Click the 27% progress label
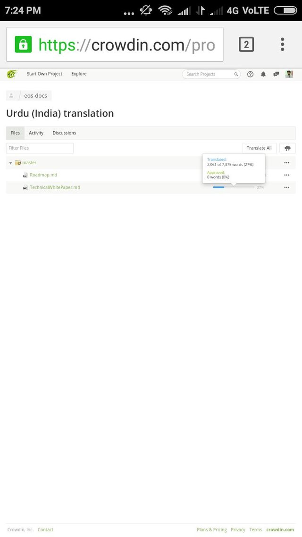The width and height of the screenshot is (302, 537). click(260, 187)
